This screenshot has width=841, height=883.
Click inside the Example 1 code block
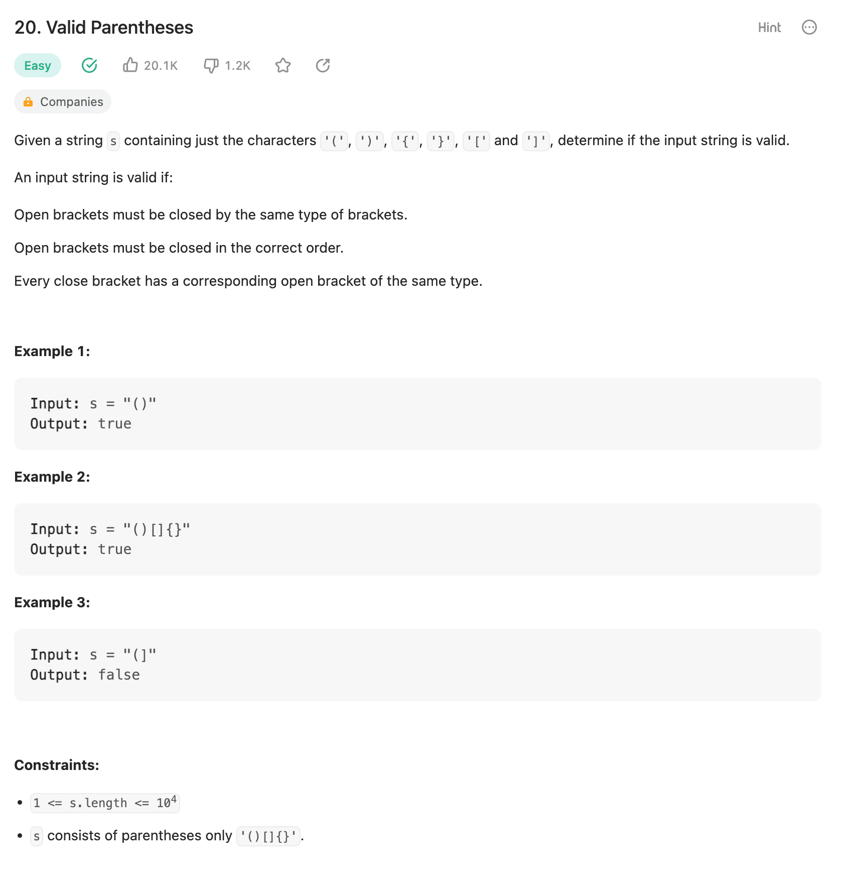(x=417, y=413)
